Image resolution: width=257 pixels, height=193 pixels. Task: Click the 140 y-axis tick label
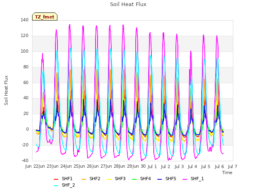(24, 20)
